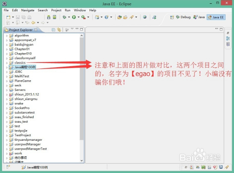Expand the JDBC project node
The height and width of the screenshot is (173, 234).
(x=7, y=72)
